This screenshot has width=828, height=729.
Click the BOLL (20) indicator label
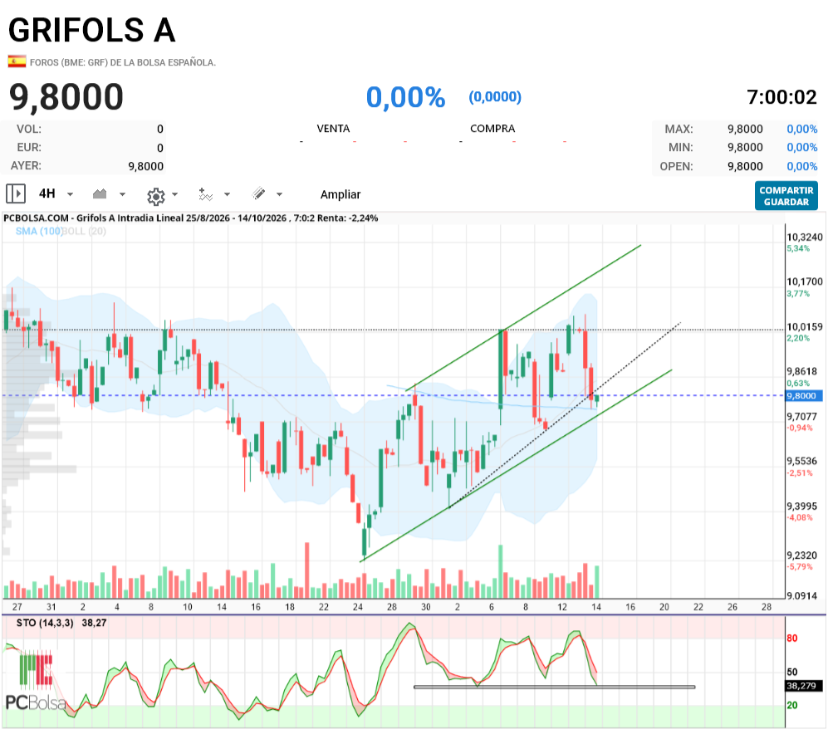point(85,231)
